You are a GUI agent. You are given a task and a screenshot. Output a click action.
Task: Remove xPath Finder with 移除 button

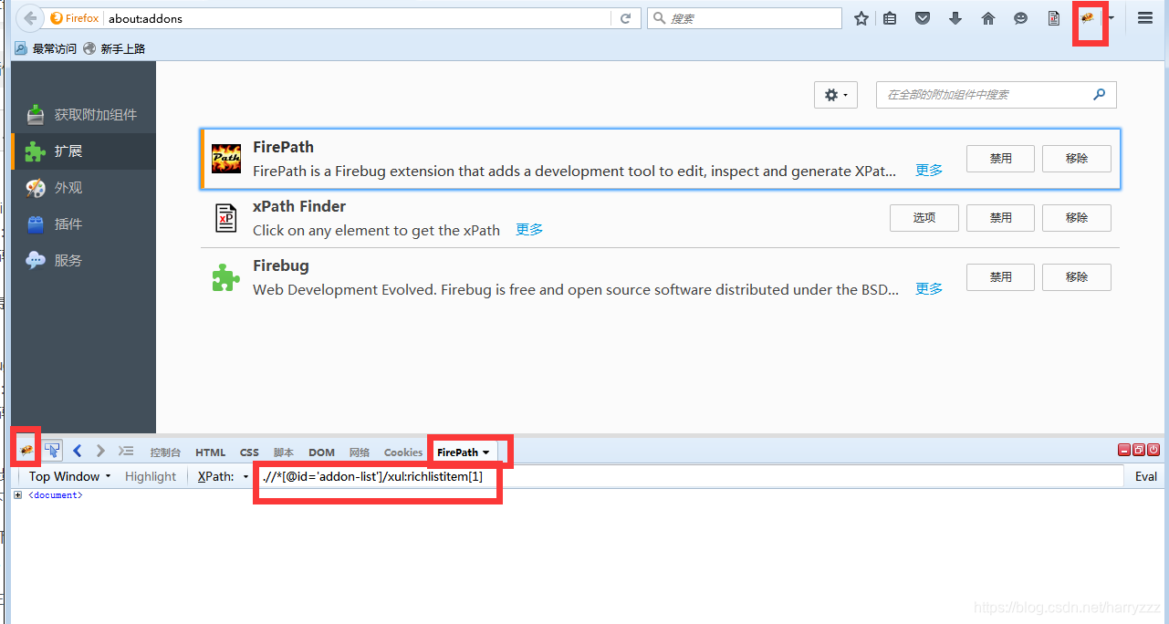click(x=1077, y=218)
